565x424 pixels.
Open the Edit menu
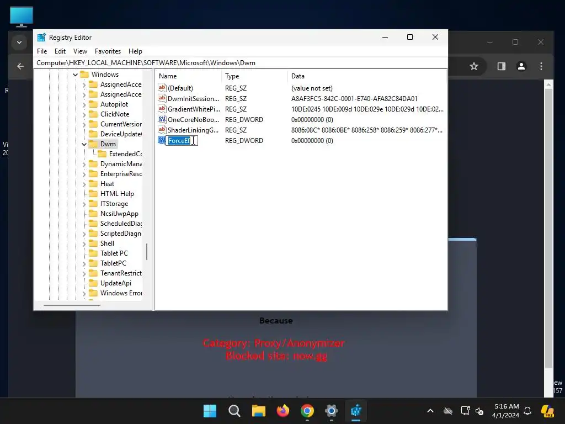click(x=60, y=51)
